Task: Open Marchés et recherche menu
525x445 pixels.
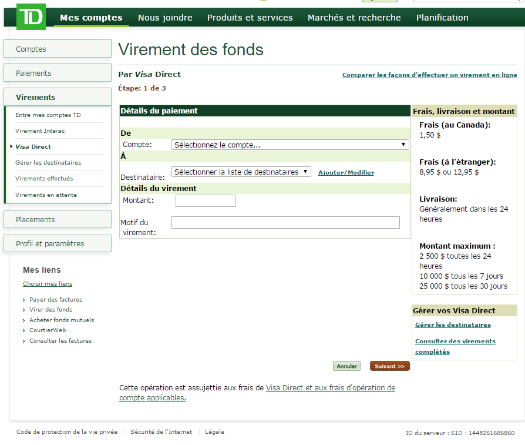Action: [354, 18]
